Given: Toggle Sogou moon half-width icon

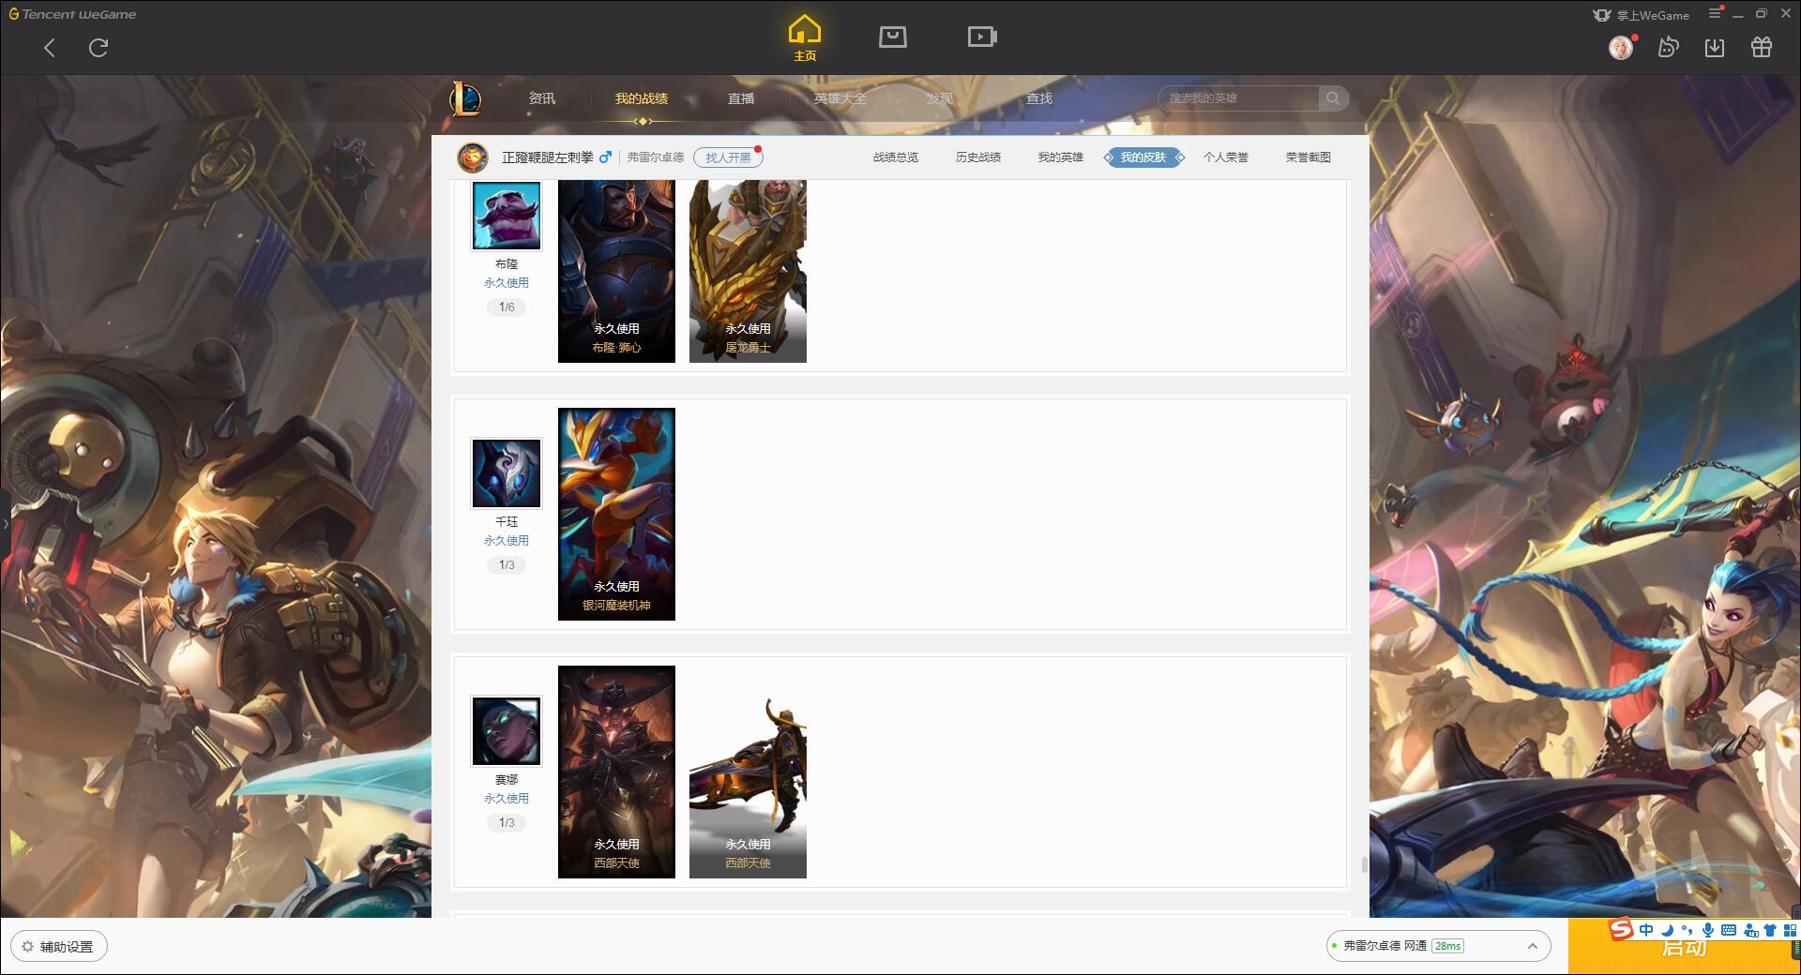Looking at the screenshot, I should 1667,930.
